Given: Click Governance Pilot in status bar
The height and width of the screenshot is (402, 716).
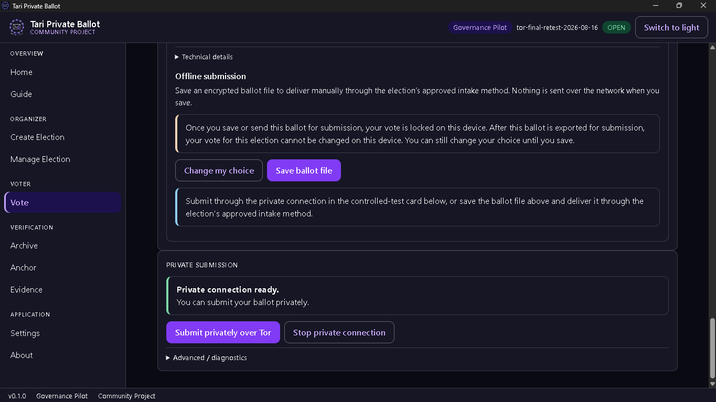Looking at the screenshot, I should [x=62, y=396].
